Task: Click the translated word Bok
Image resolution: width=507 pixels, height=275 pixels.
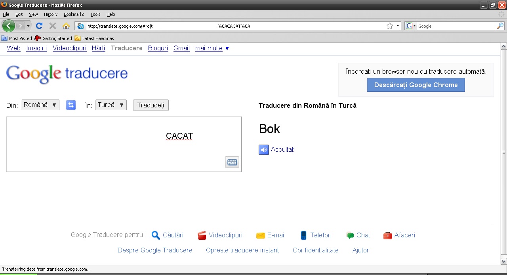Action: point(269,129)
